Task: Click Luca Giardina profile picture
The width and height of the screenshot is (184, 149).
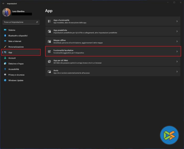Action: (x=7, y=12)
